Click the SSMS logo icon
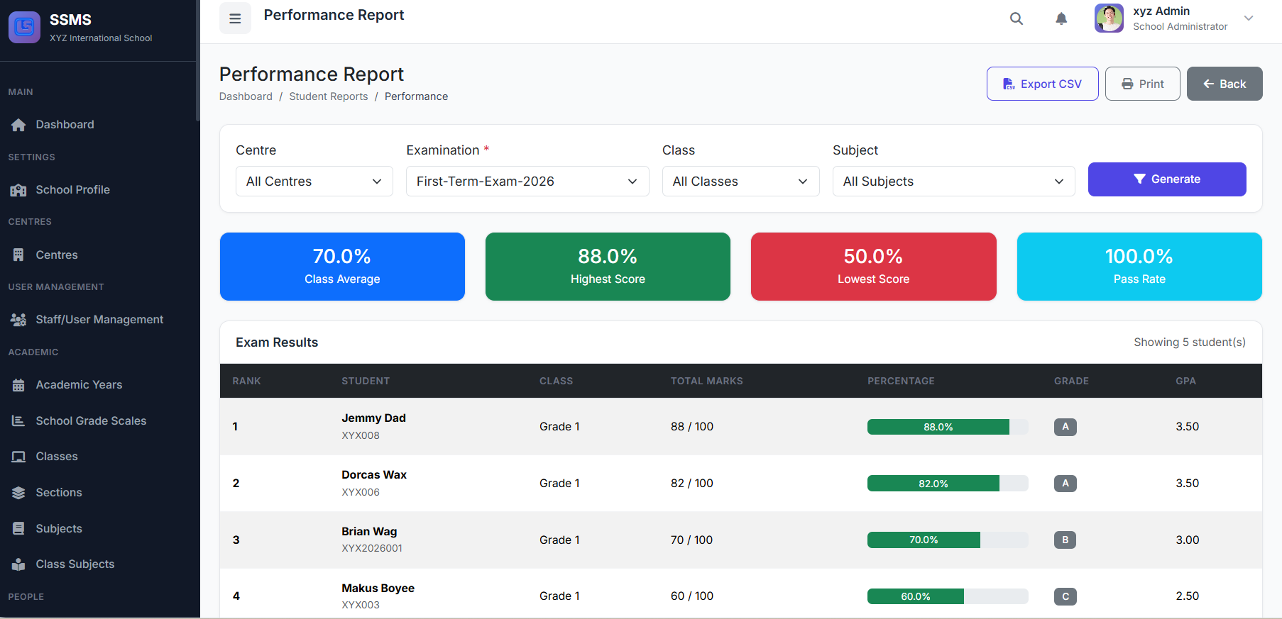The width and height of the screenshot is (1282, 619). pyautogui.click(x=24, y=27)
